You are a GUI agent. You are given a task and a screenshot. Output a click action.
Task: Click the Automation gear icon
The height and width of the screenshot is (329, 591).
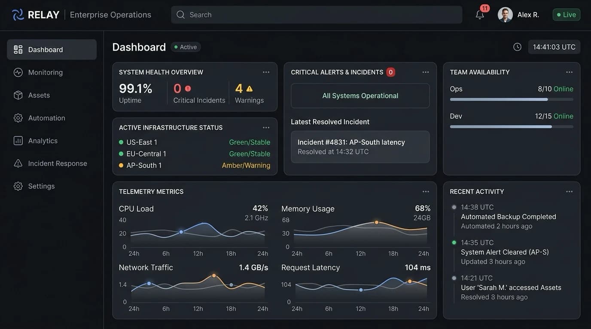(x=18, y=118)
